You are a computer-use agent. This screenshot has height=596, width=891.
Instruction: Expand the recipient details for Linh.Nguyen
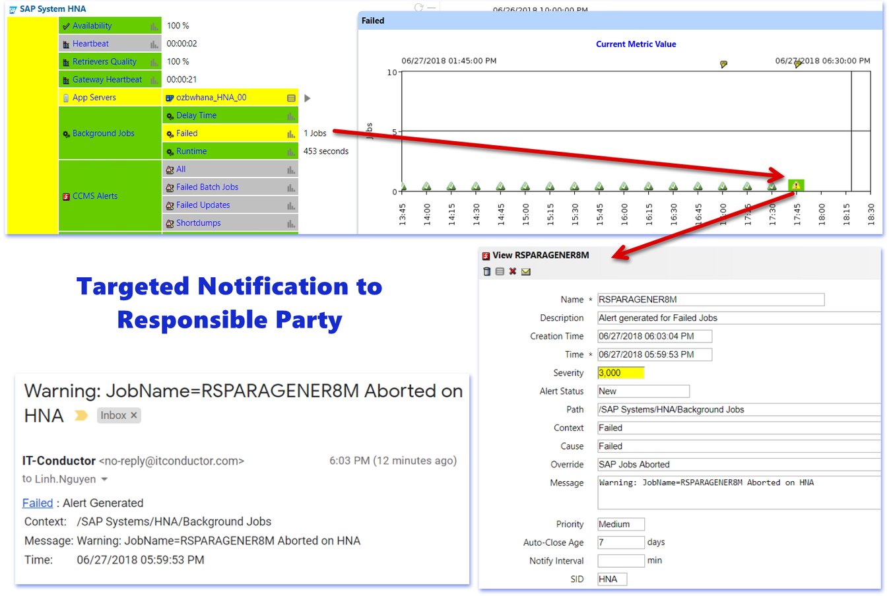coord(104,479)
